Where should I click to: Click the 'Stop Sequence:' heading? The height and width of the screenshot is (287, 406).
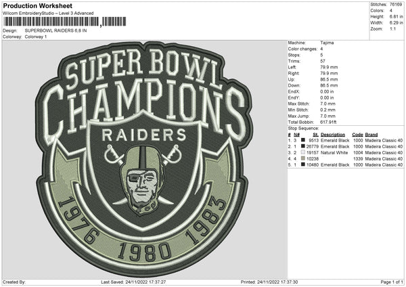coord(303,128)
